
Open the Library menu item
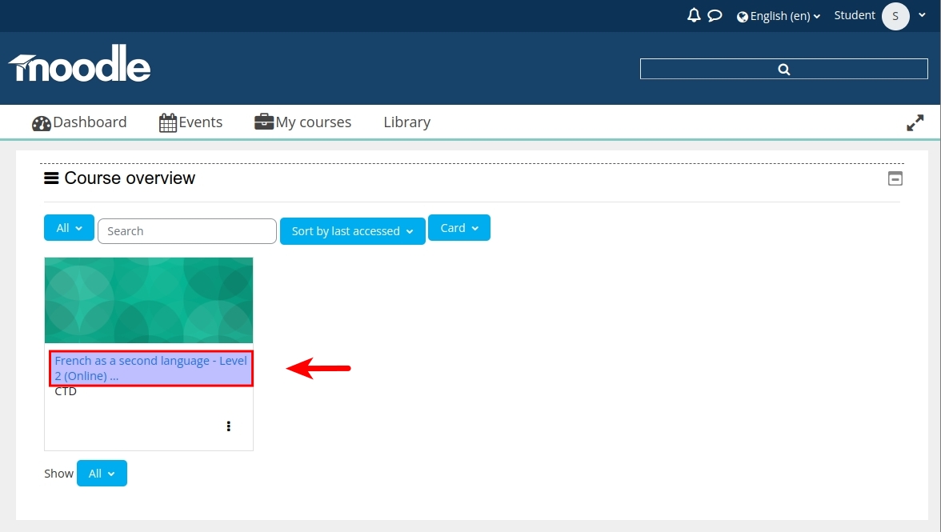(x=406, y=122)
